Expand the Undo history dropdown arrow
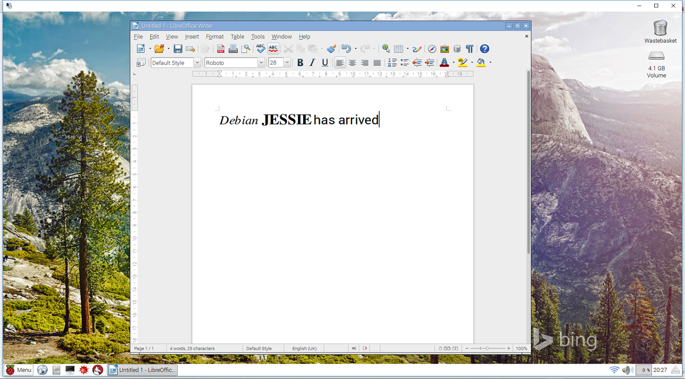Viewport: 685px width, 379px height. point(355,49)
